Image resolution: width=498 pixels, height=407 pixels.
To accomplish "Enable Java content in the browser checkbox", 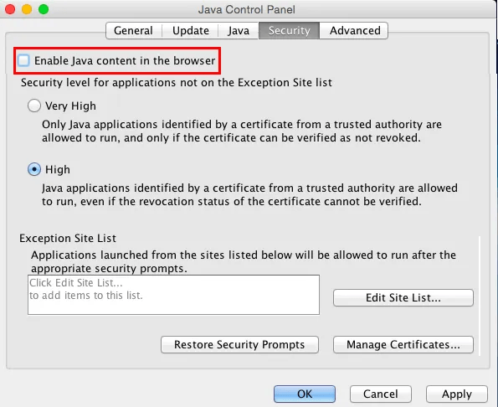I will [x=23, y=60].
